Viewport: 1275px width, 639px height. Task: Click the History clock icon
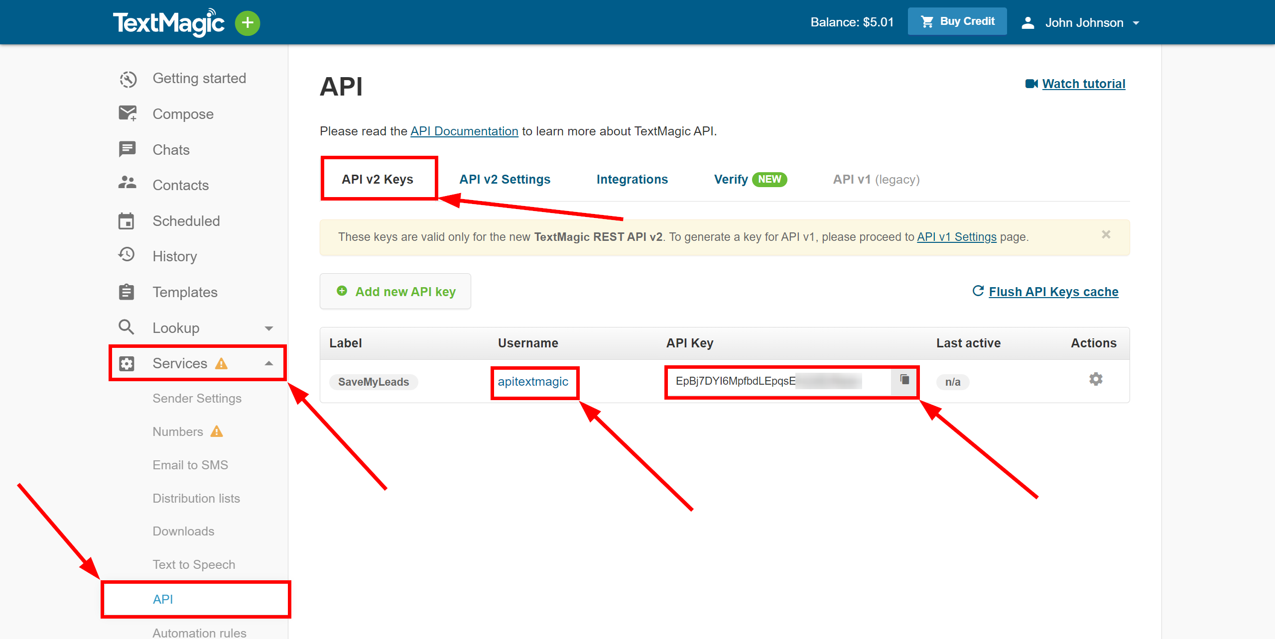click(127, 255)
